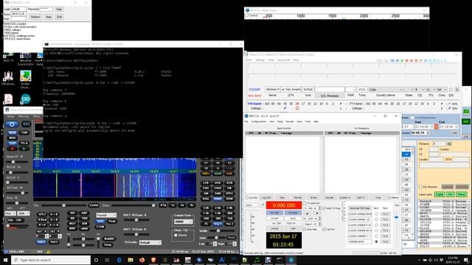
Task: Open the Setup menu in SDR console
Action: pos(10,116)
